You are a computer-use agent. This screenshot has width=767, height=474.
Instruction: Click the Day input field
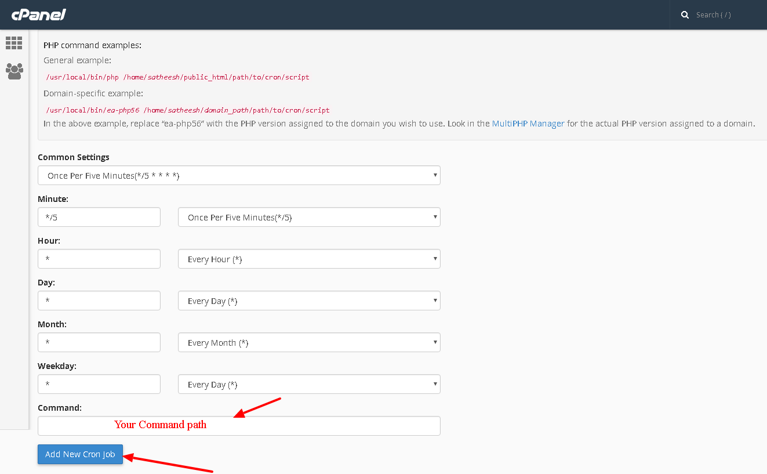(x=99, y=301)
